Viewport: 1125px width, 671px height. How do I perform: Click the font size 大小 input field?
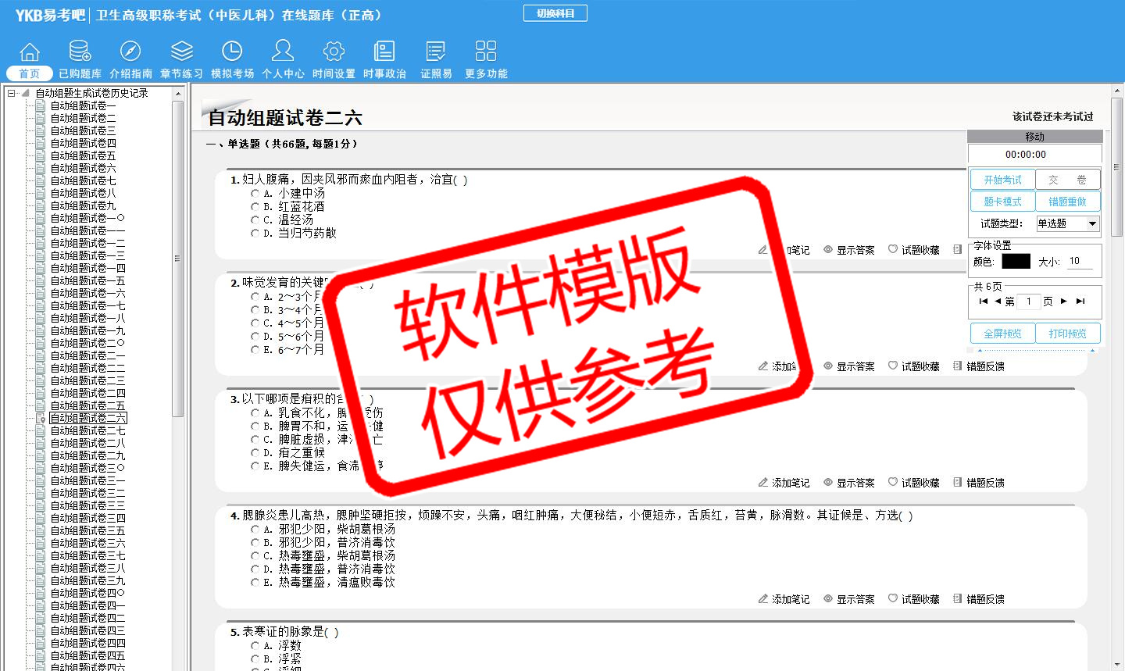pos(1080,262)
